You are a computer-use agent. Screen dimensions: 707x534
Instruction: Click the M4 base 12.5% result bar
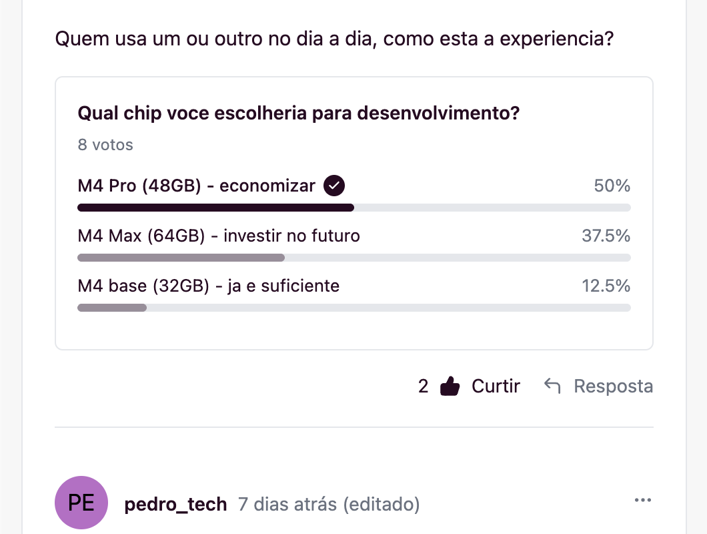click(353, 308)
